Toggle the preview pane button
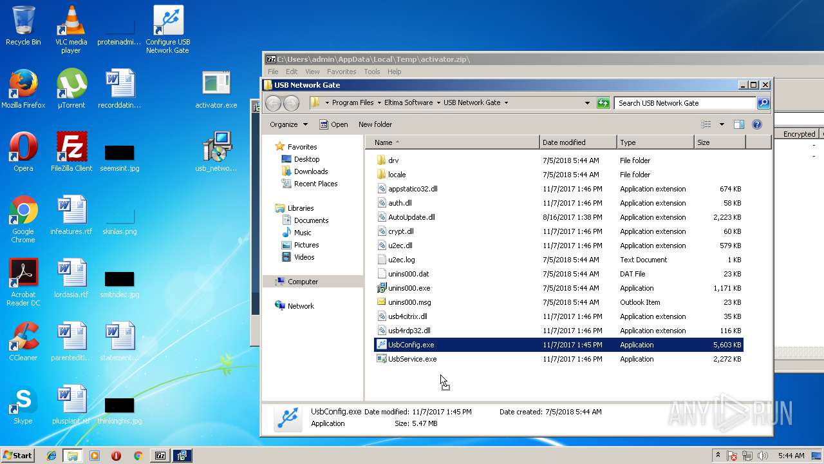The height and width of the screenshot is (464, 824). [739, 124]
